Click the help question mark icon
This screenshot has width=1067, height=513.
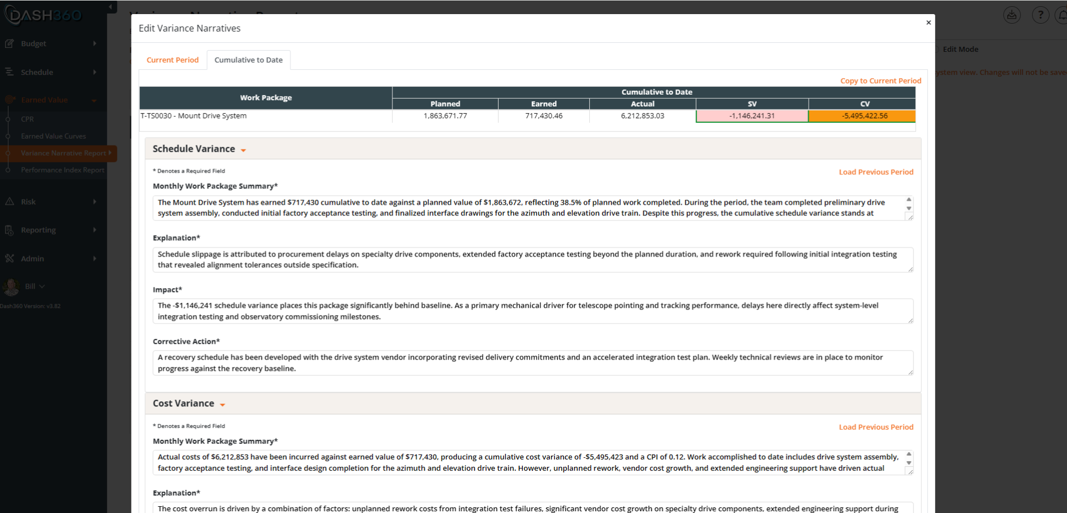[1040, 15]
